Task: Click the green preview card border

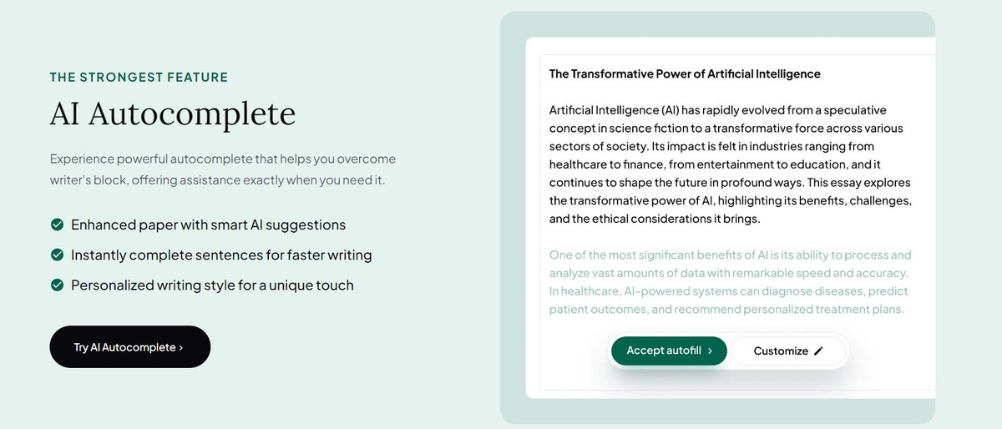Action: (512, 217)
